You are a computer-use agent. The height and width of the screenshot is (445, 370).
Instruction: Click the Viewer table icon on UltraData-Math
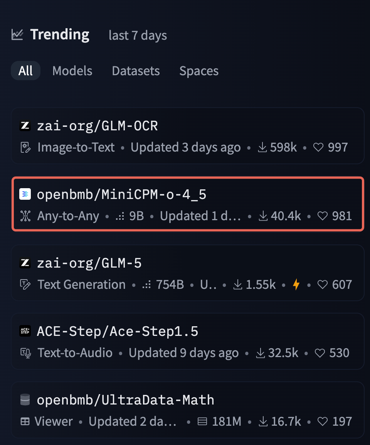(x=25, y=421)
